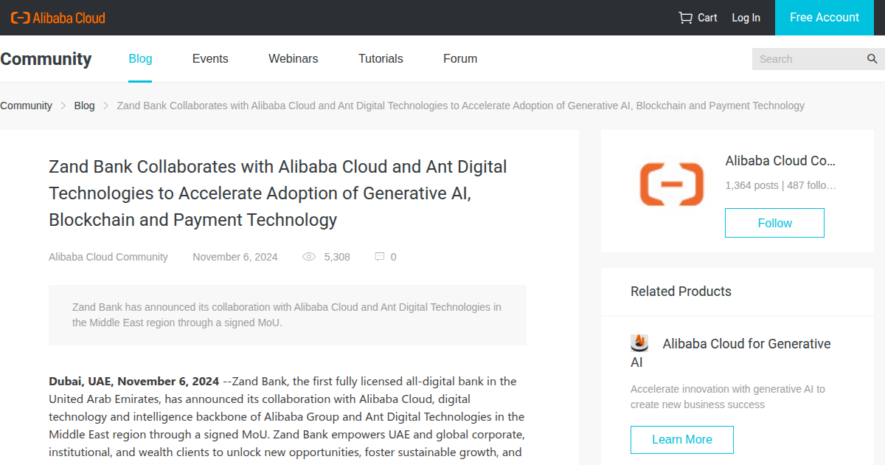Open comments via the comment bubble icon
Viewport: 885px width, 465px height.
pyautogui.click(x=381, y=256)
